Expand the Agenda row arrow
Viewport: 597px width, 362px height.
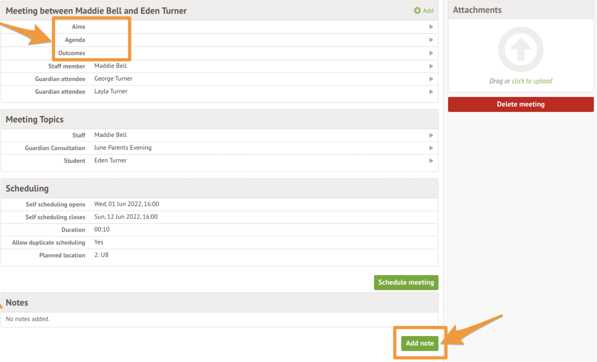tap(431, 40)
